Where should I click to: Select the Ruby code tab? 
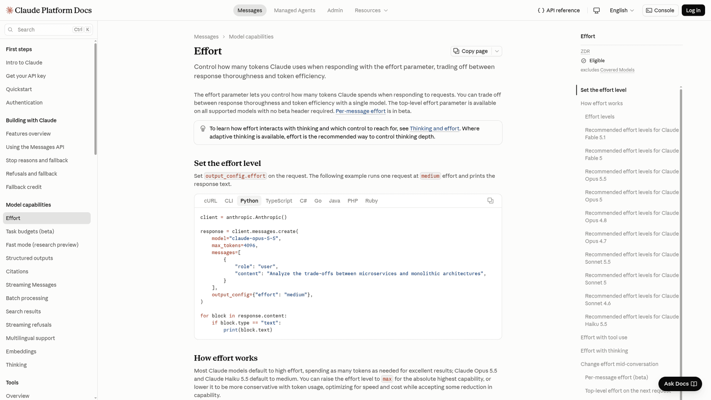pyautogui.click(x=372, y=201)
